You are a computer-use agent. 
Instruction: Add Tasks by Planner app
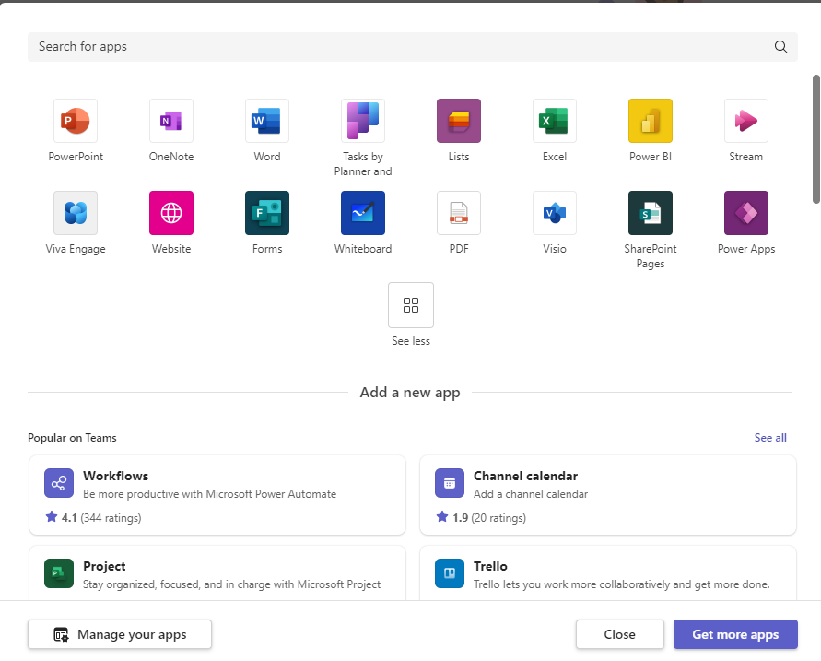point(363,121)
